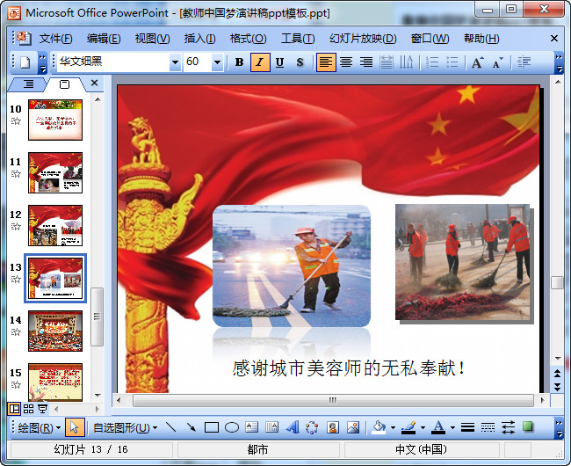Click the Distribute text icon
571x466 pixels.
[386, 62]
